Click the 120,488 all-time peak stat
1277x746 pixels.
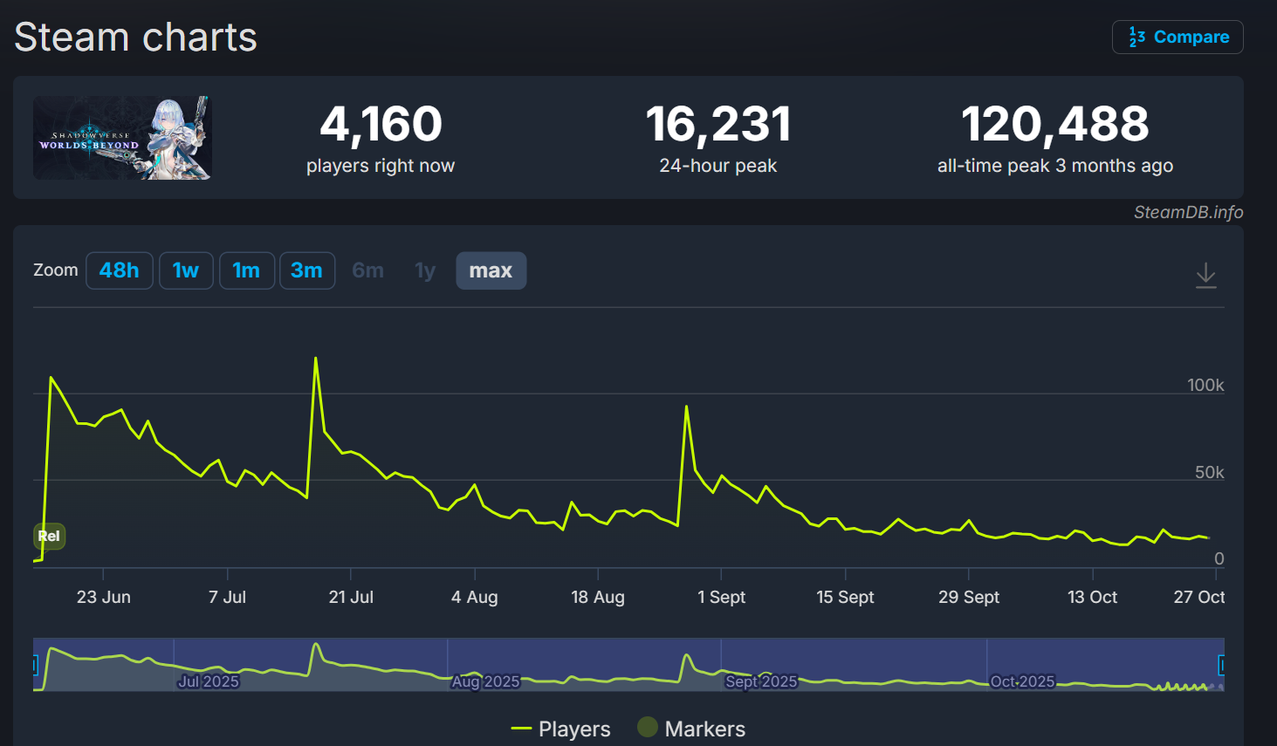point(1055,138)
